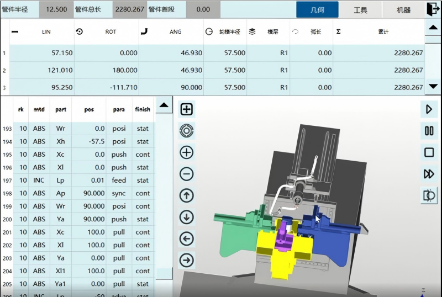The width and height of the screenshot is (442, 297).
Task: Zoom out the 3D machine view
Action: pyautogui.click(x=187, y=174)
